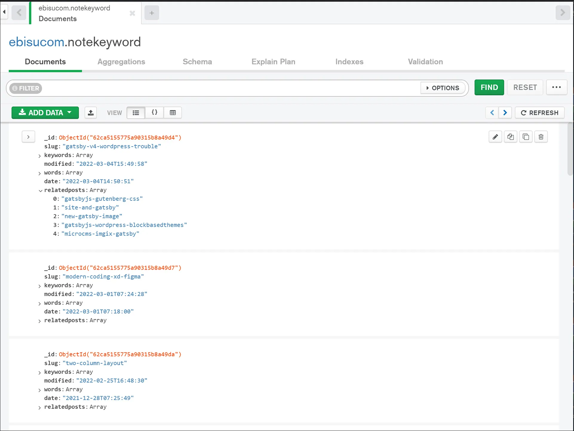Click the clone document icon
The height and width of the screenshot is (431, 574).
coord(526,137)
